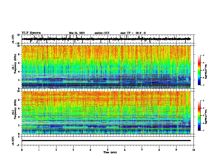Click time axis tick label "7"

click(142, 150)
